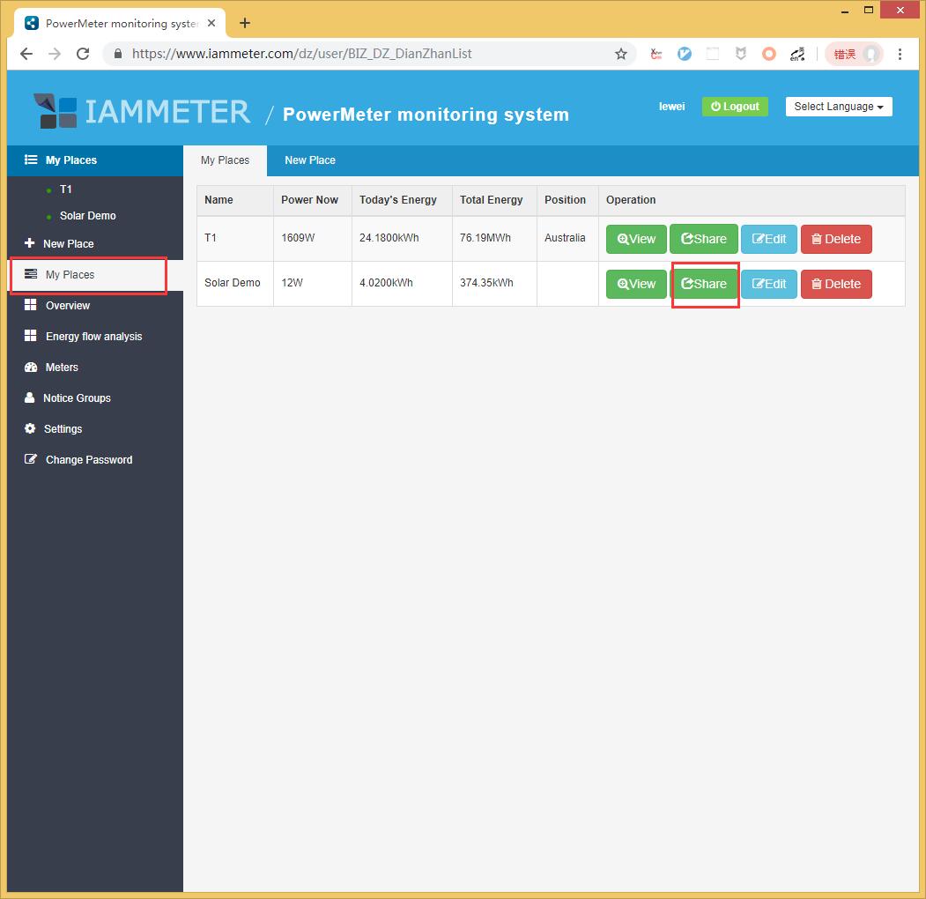
Task: Select Solar Demo in sidebar tree
Action: click(87, 216)
